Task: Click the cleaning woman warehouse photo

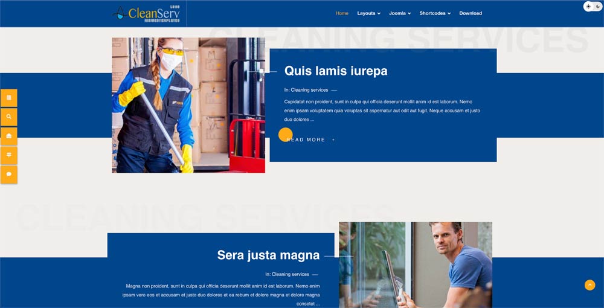Action: point(188,105)
